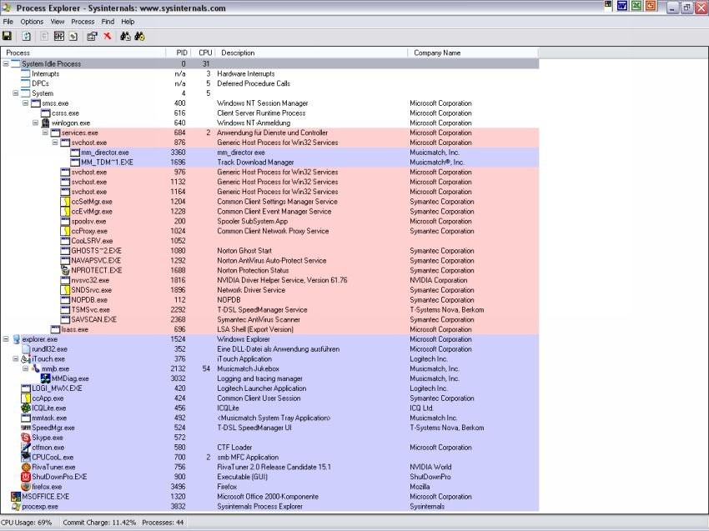Open the Process menu
This screenshot has height=531, width=709.
coord(83,21)
